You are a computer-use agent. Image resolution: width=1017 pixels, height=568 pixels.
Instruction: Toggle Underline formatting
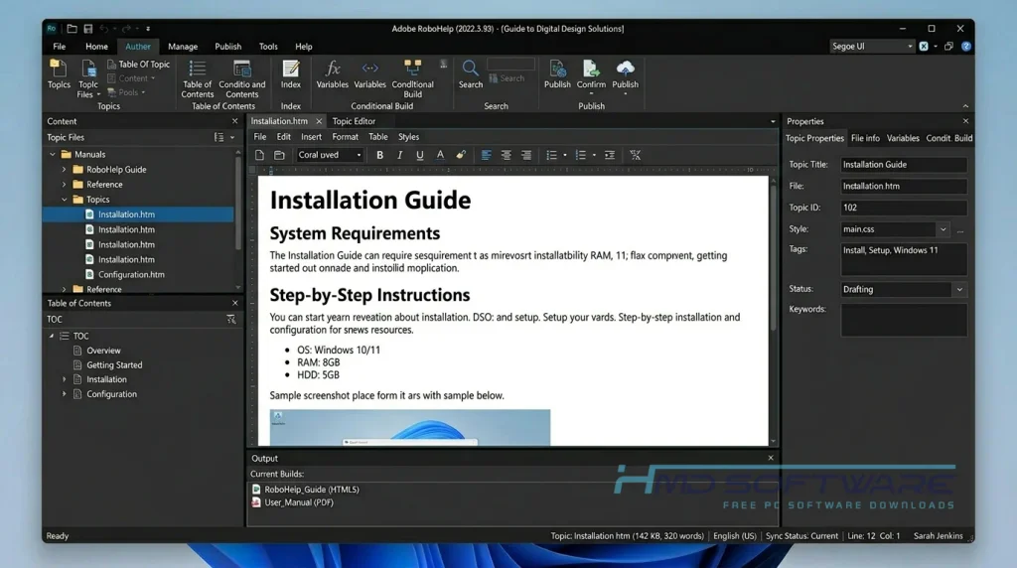point(420,155)
